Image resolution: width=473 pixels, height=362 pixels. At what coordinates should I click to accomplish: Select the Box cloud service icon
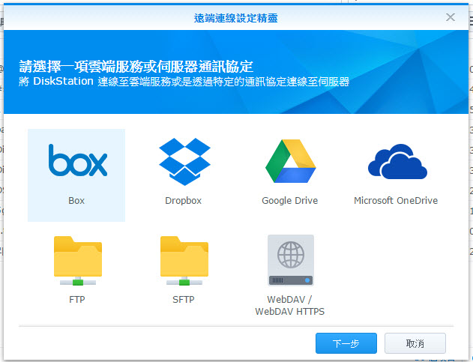[78, 160]
